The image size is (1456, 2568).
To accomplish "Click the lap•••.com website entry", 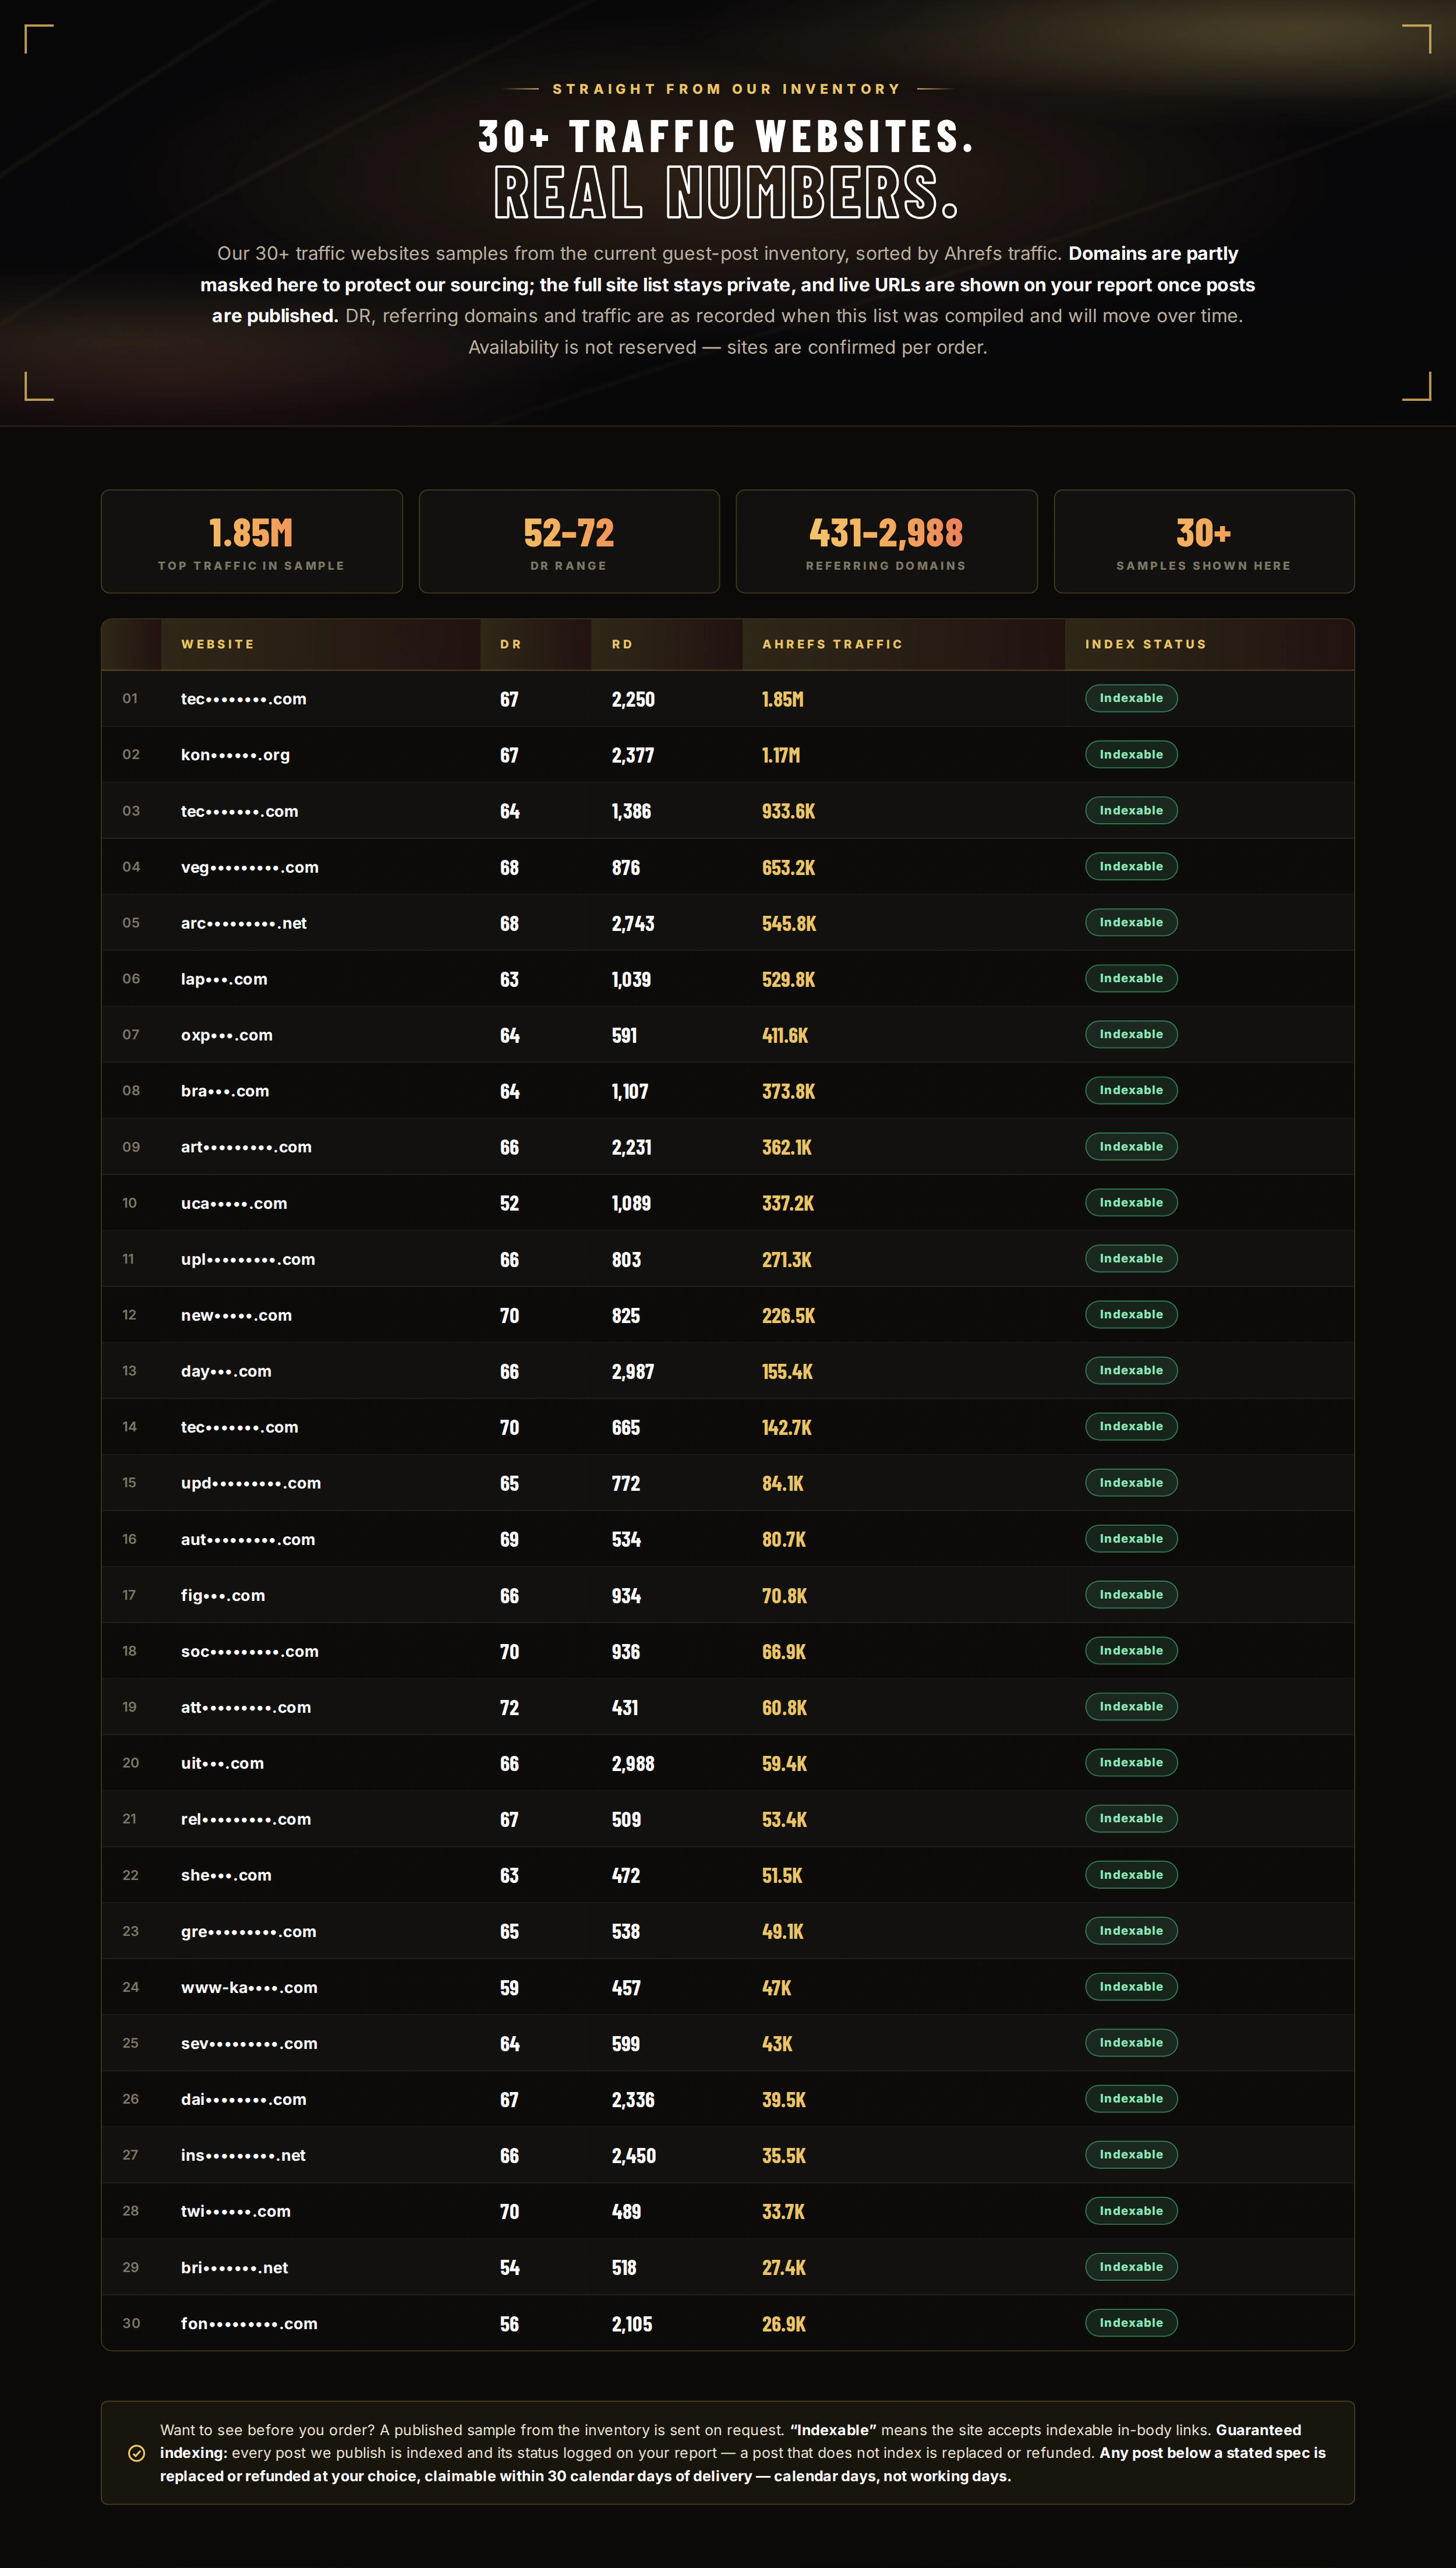I will 224,979.
